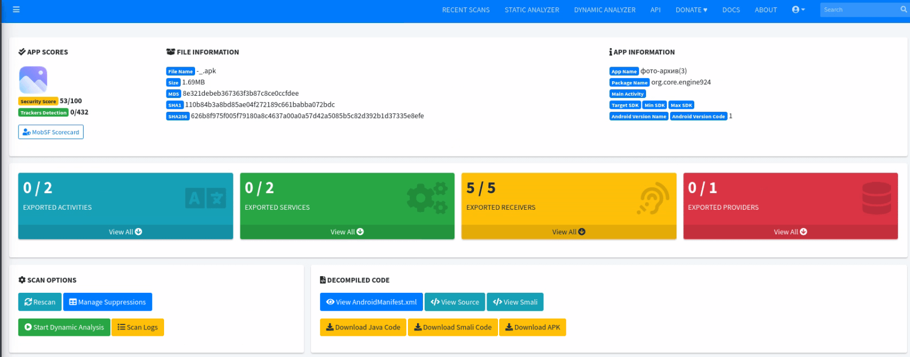Expand View All under Exported Providers

(790, 232)
